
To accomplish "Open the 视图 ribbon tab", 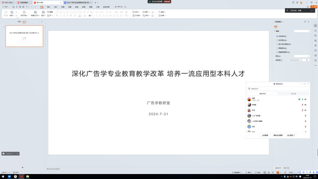I will (91, 7).
